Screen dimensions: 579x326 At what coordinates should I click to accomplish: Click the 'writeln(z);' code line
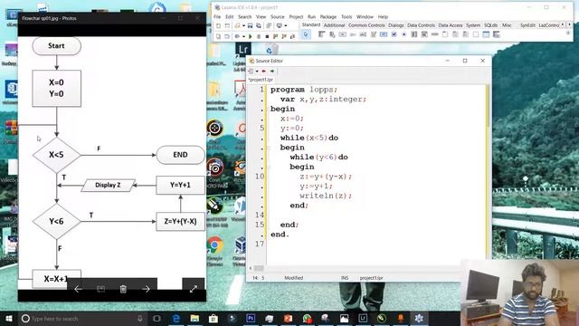coord(326,196)
